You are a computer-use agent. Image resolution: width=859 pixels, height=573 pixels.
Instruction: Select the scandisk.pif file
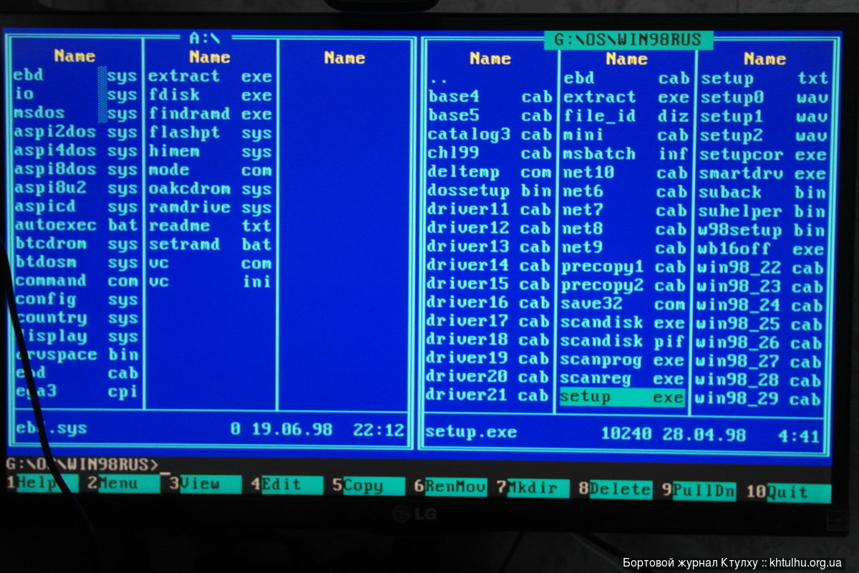pos(623,341)
